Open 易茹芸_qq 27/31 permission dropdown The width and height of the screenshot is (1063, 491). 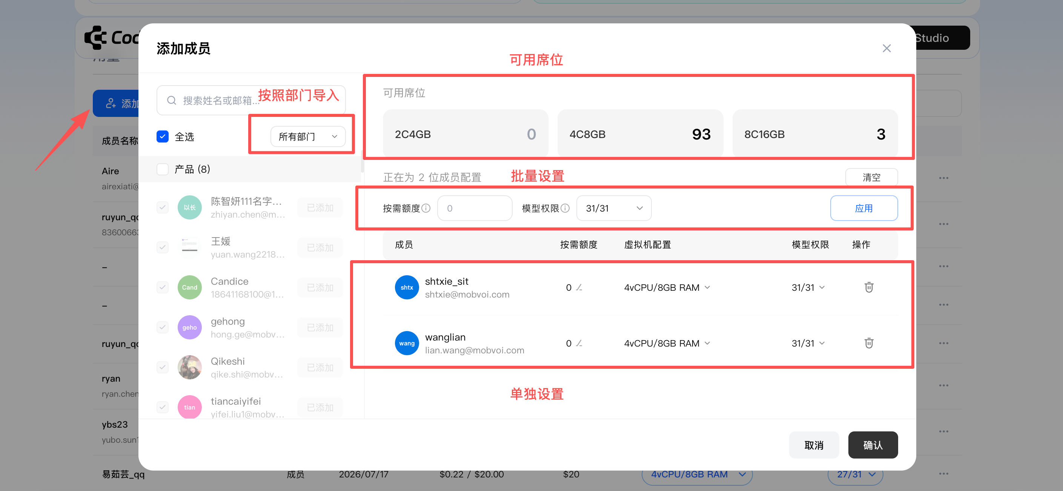855,474
